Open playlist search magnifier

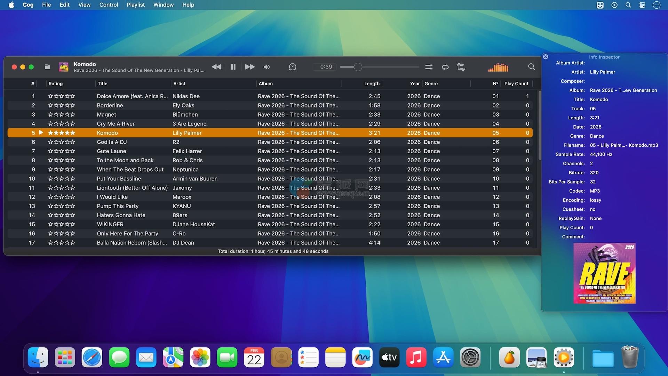click(531, 67)
